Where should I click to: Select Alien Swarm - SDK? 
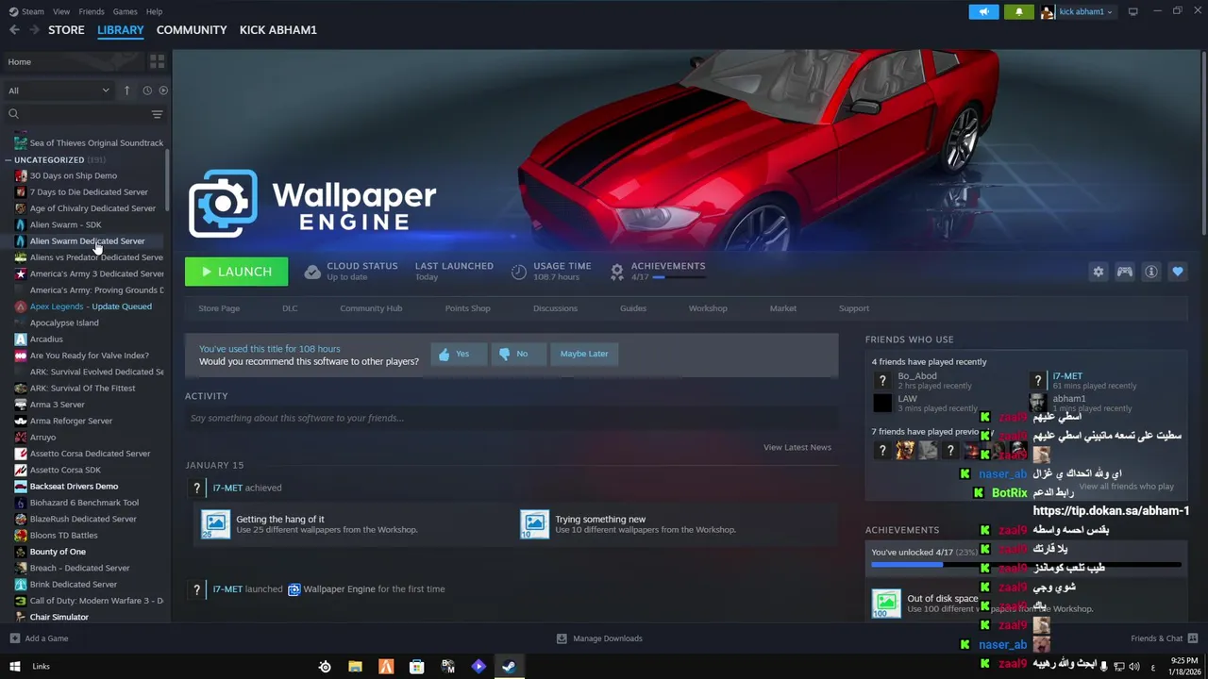tap(65, 224)
